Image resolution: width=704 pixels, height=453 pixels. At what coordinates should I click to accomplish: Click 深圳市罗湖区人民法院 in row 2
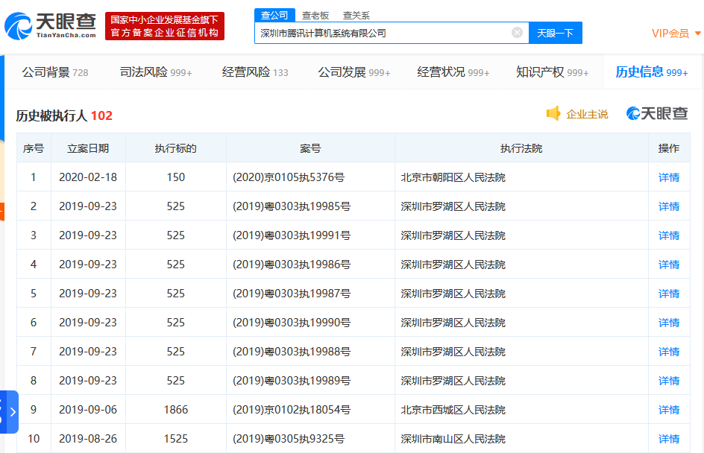click(453, 206)
